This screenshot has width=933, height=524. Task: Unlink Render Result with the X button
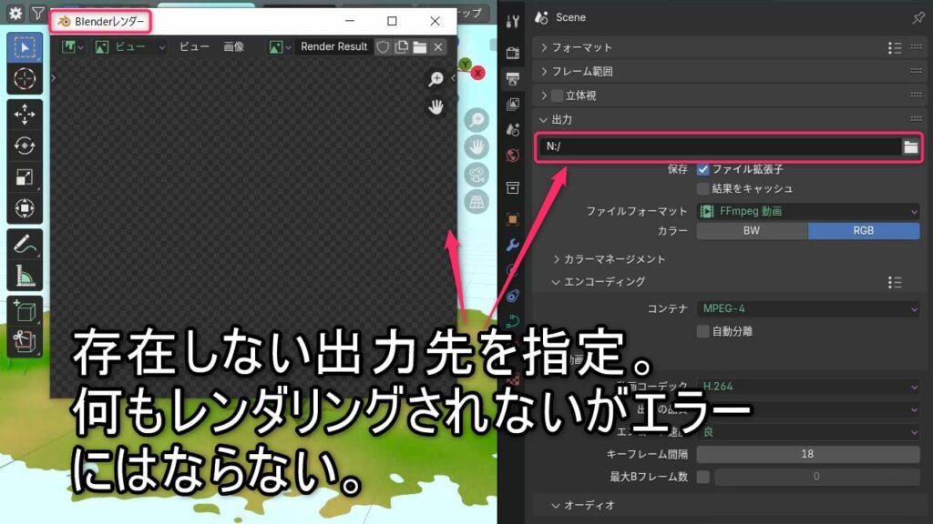pyautogui.click(x=438, y=47)
